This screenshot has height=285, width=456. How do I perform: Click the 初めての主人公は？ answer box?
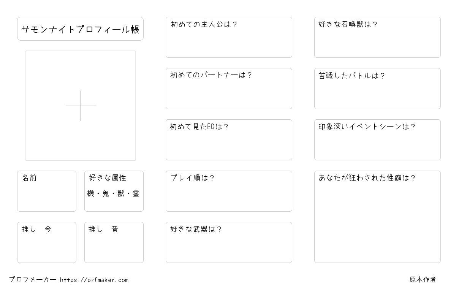229,37
